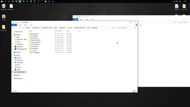Viewport: 190px width, 107px height.
Task: Open Spotify from the taskbar
Action: pos(31,1)
